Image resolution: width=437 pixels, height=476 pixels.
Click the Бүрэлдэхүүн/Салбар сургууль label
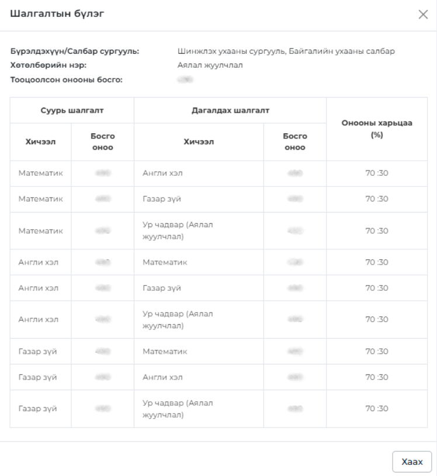(x=75, y=51)
